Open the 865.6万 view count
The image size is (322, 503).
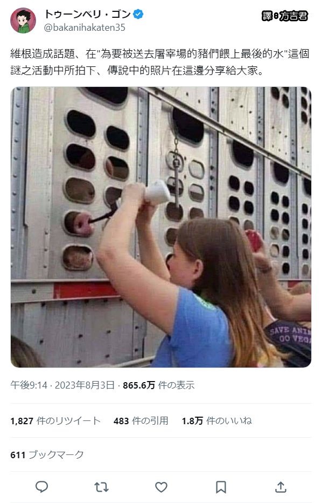pos(158,385)
